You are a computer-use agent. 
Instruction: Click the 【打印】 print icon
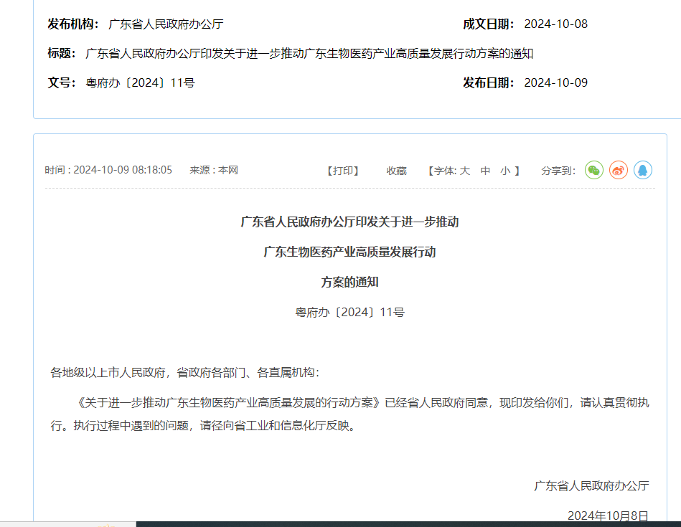[342, 170]
